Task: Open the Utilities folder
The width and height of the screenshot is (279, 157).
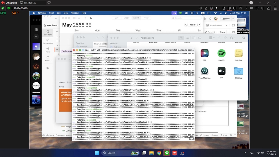Action: click(239, 71)
